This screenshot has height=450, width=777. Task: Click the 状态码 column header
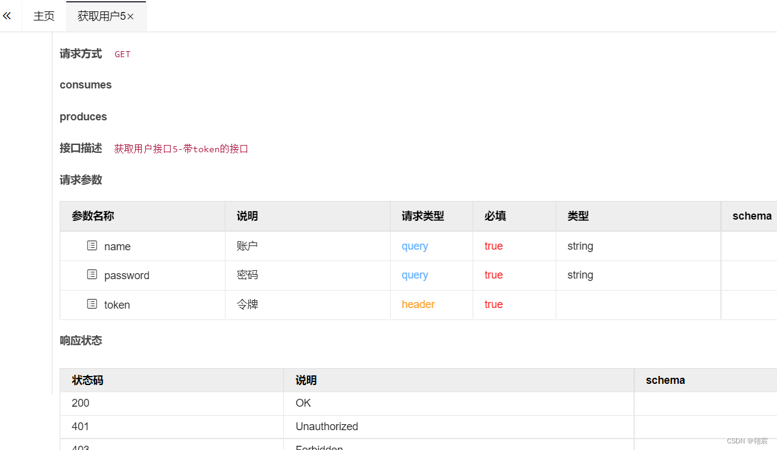pyautogui.click(x=87, y=380)
